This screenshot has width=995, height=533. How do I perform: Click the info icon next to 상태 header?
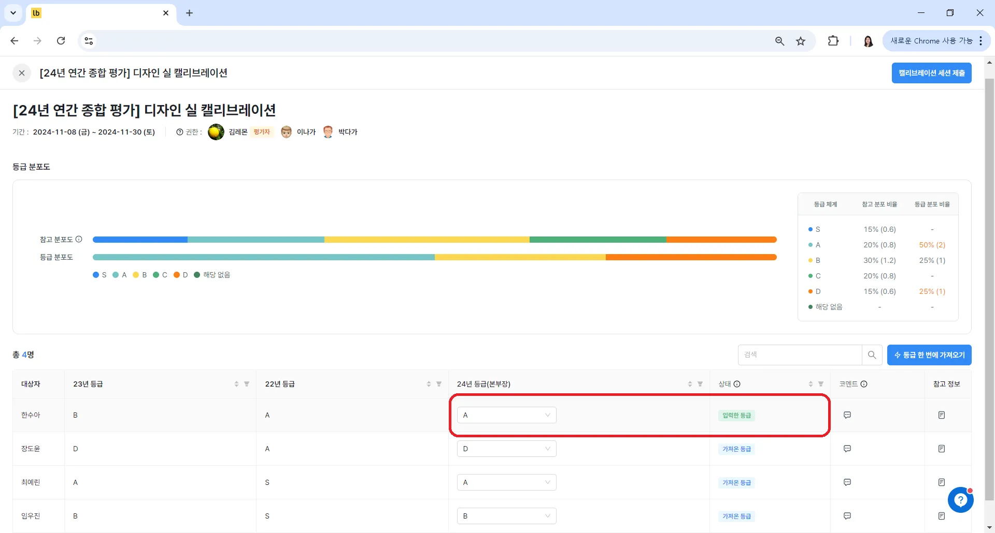[x=737, y=384]
